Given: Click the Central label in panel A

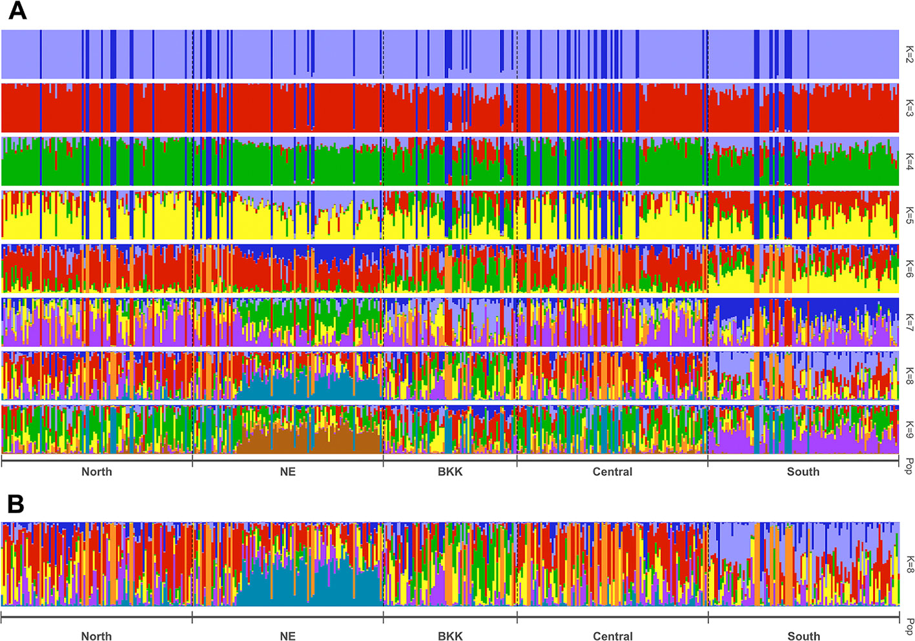Looking at the screenshot, I should pos(613,472).
